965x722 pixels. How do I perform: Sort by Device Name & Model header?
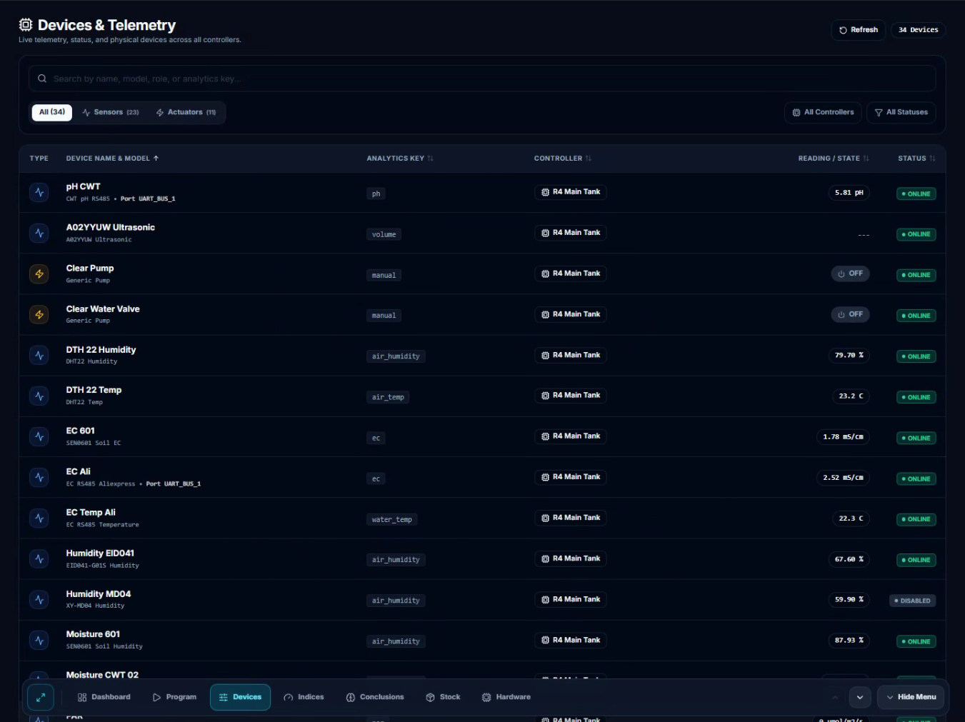coord(112,159)
